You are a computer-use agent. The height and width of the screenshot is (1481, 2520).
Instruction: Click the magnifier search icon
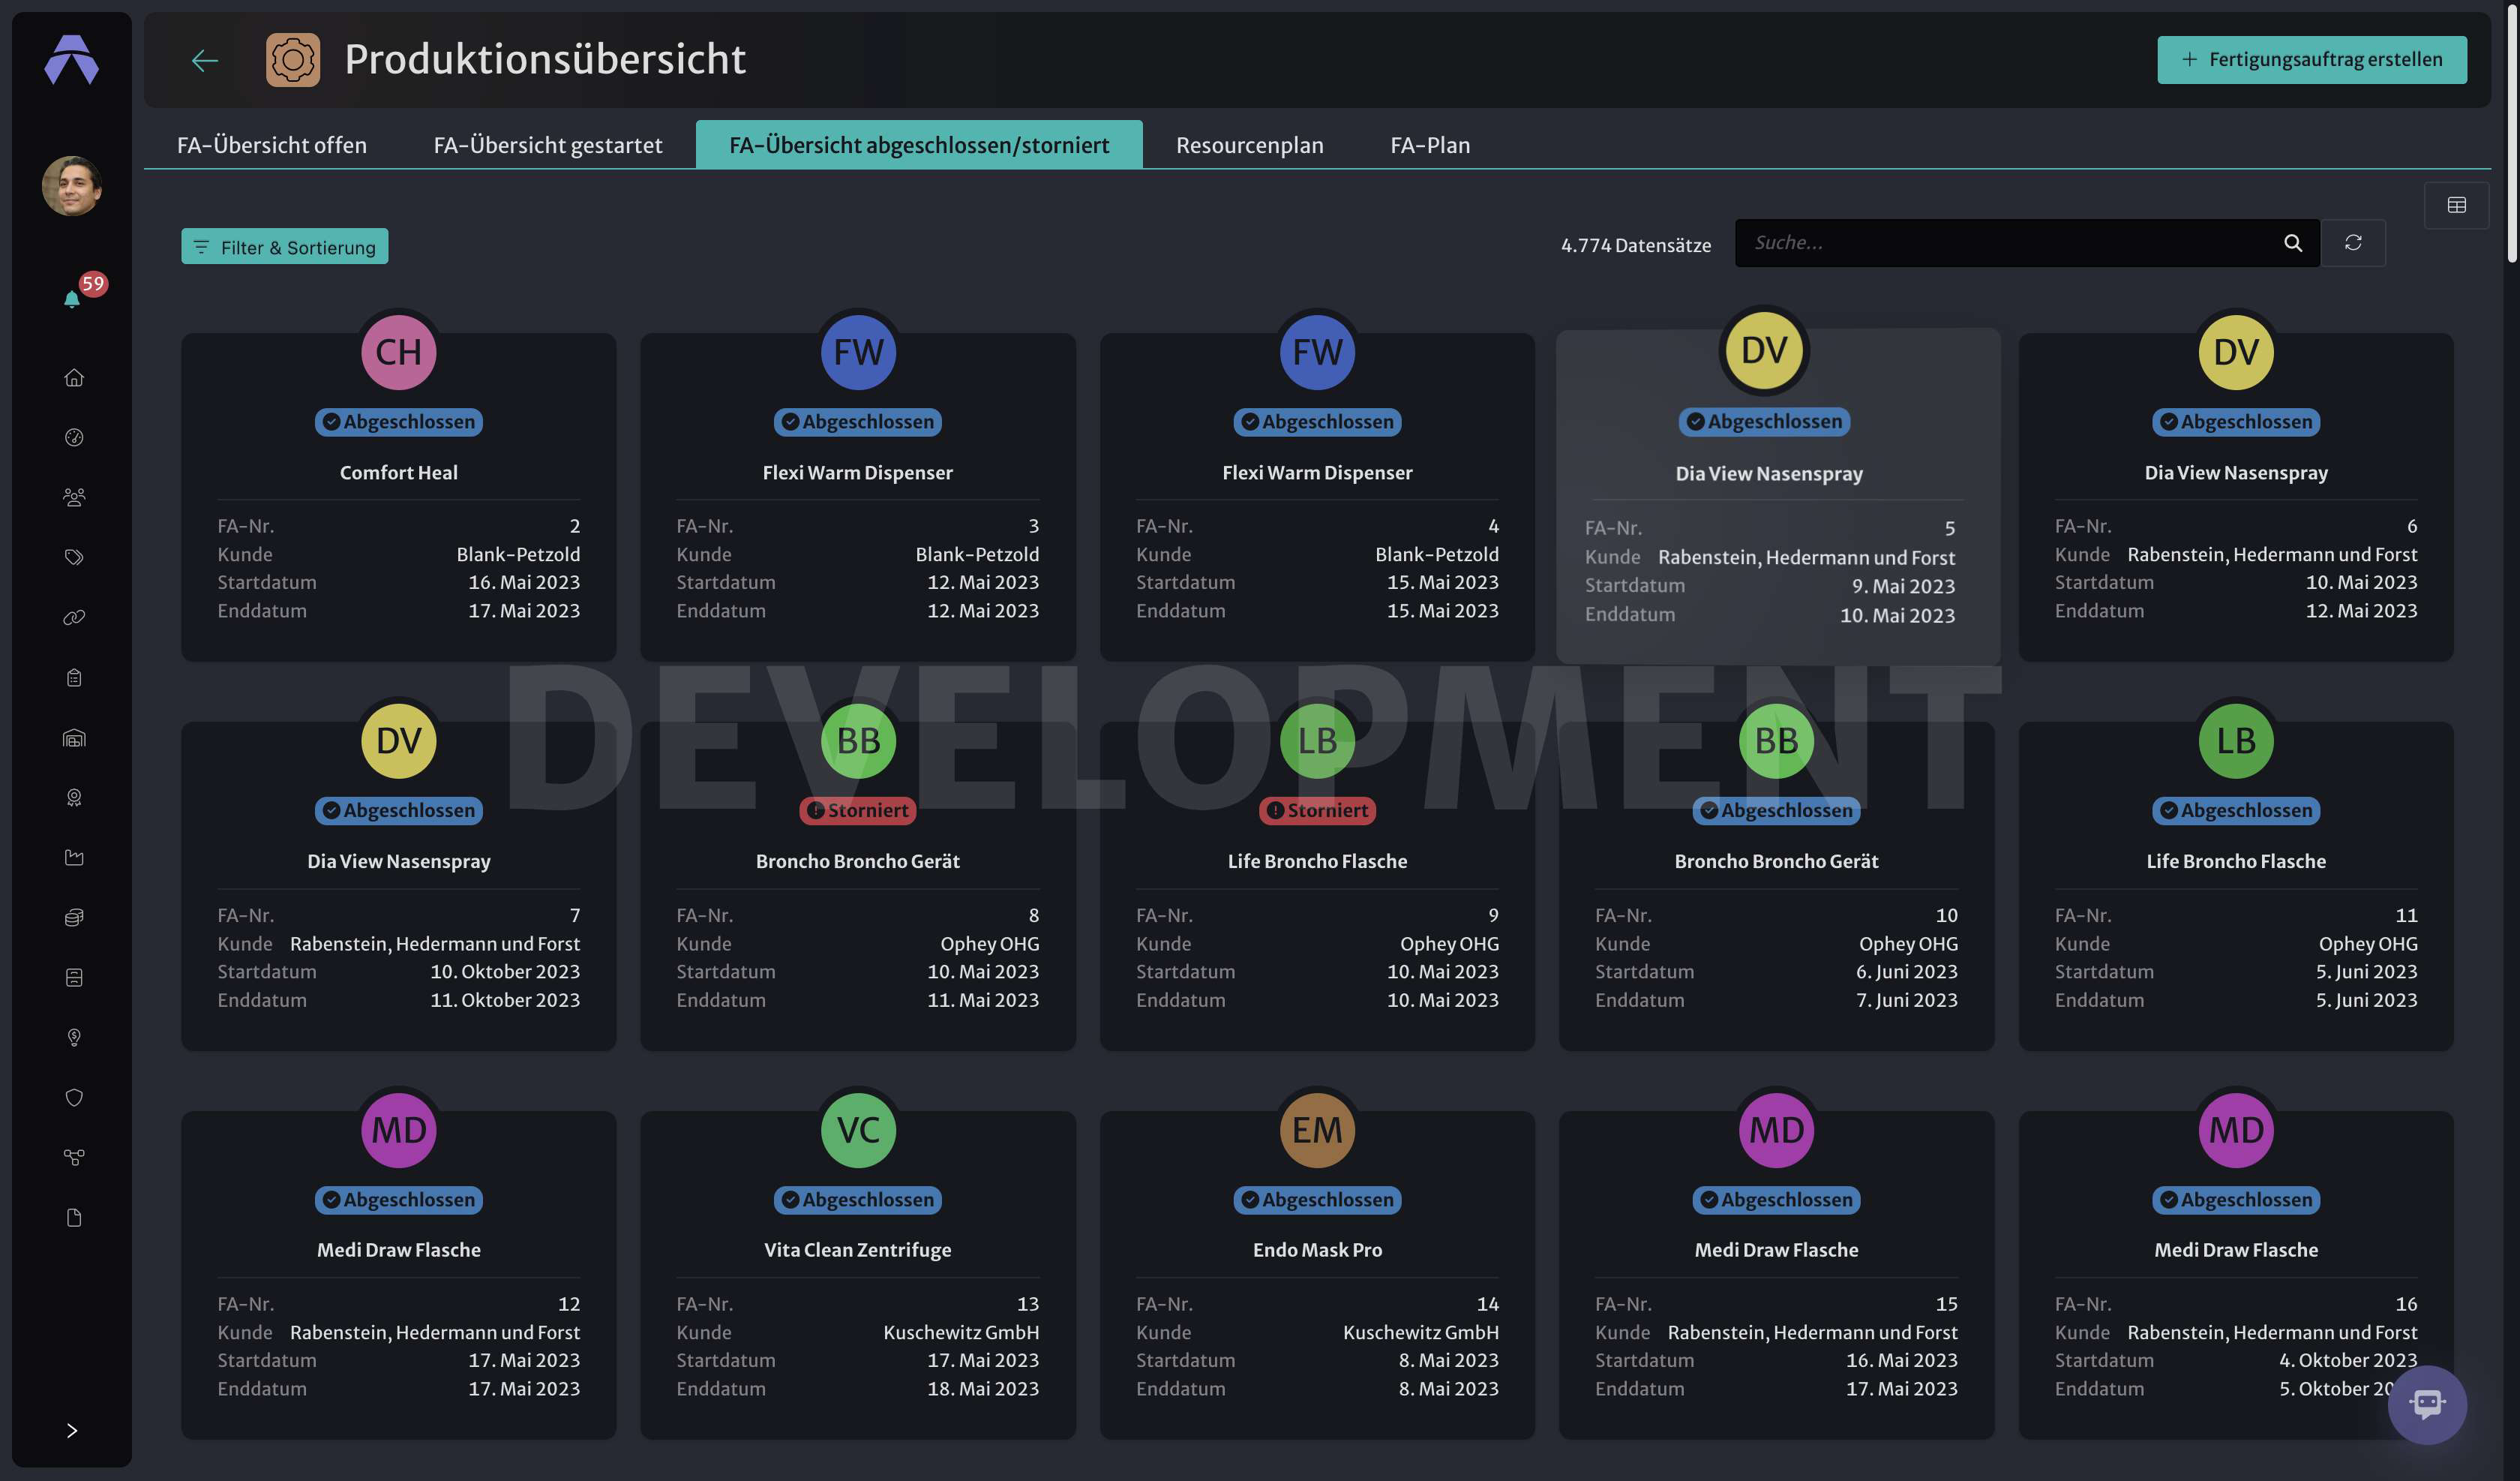pyautogui.click(x=2293, y=243)
